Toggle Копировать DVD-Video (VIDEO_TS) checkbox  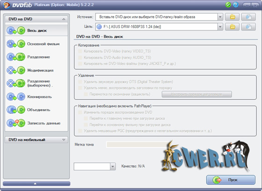pyautogui.click(x=80, y=51)
